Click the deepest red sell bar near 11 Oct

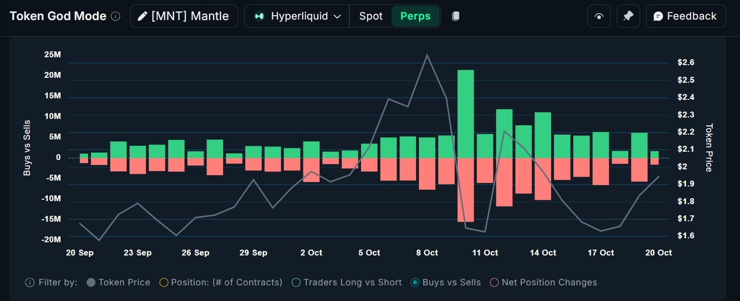465,191
